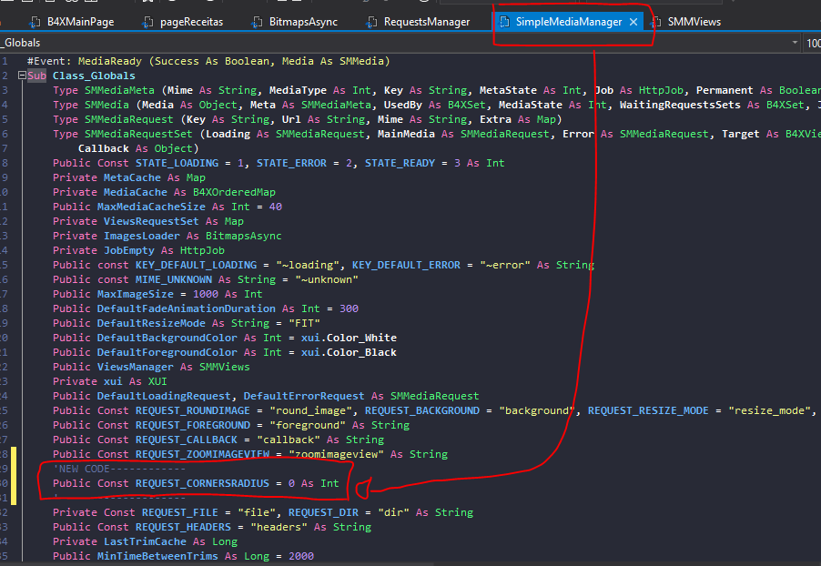Click the REQUEST_CALLBACK constant
Screen dimensions: 821x566
tap(186, 440)
